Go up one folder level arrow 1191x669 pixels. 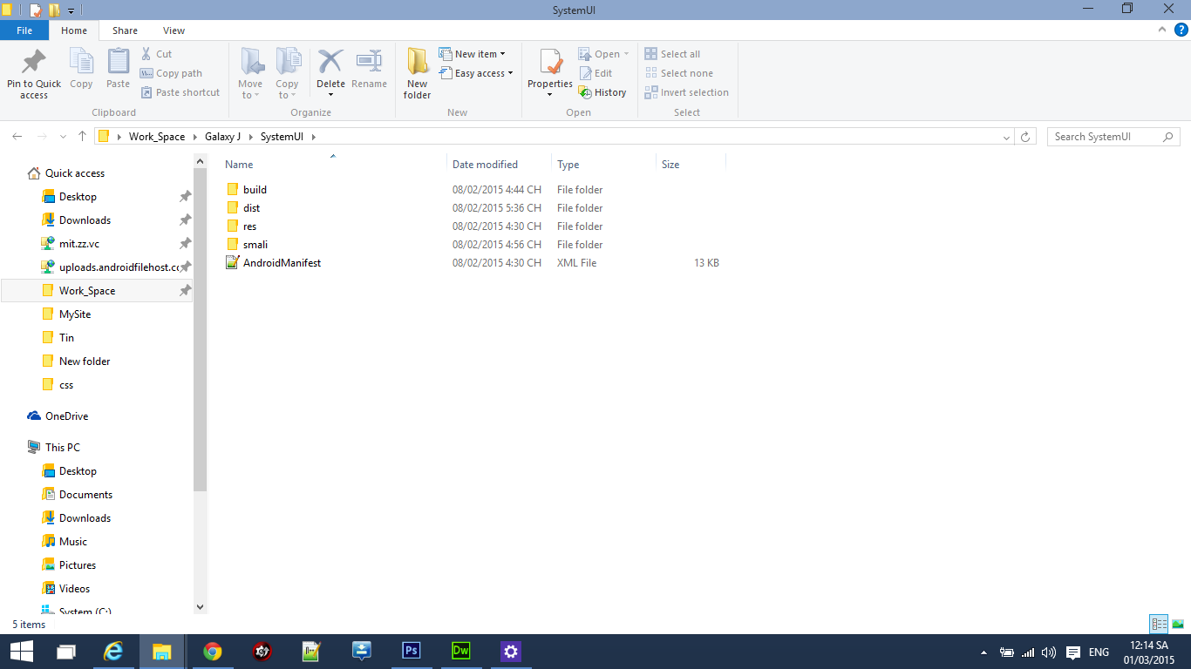(x=82, y=136)
